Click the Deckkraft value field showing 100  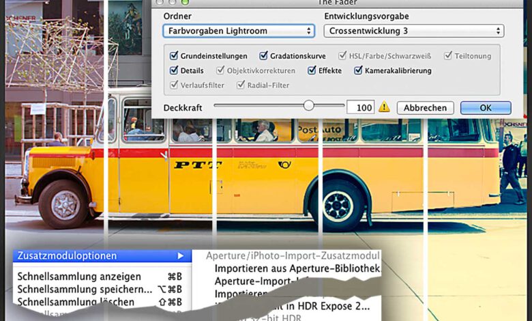360,107
